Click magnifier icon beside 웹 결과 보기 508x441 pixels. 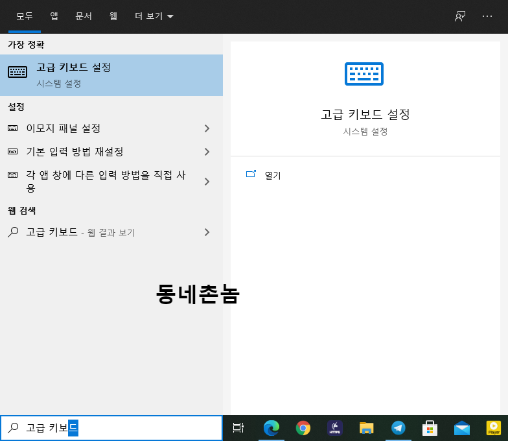tap(13, 232)
